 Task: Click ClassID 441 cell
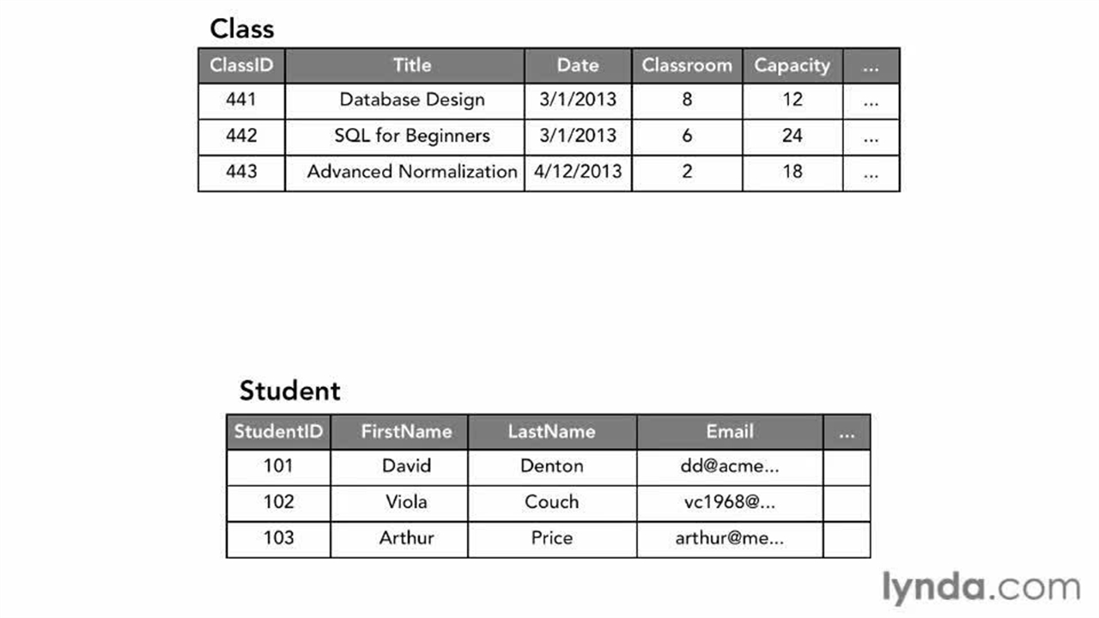point(241,100)
